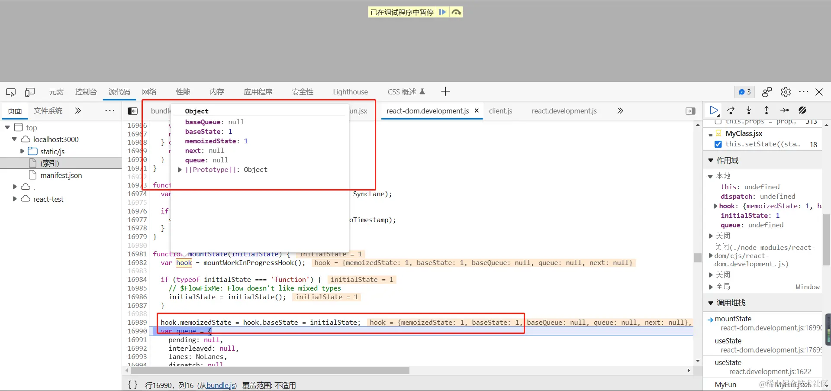Viewport: 831px width, 391px height.
Task: Open the 性能 panel tab
Action: coord(183,92)
